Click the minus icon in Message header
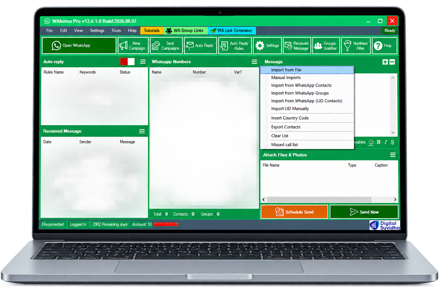Screen dimensions: 439x292 point(392,62)
